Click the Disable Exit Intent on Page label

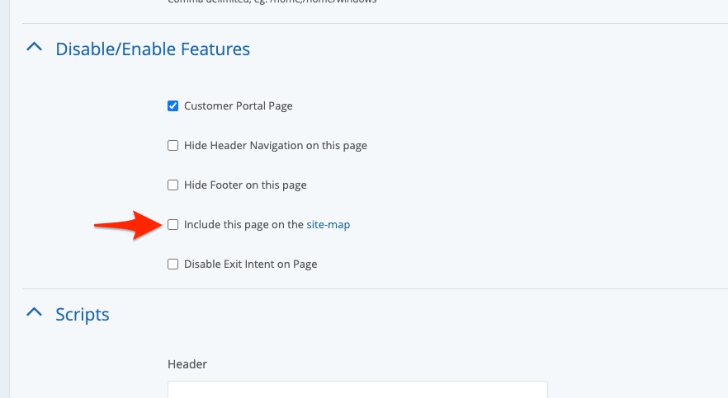pos(251,264)
